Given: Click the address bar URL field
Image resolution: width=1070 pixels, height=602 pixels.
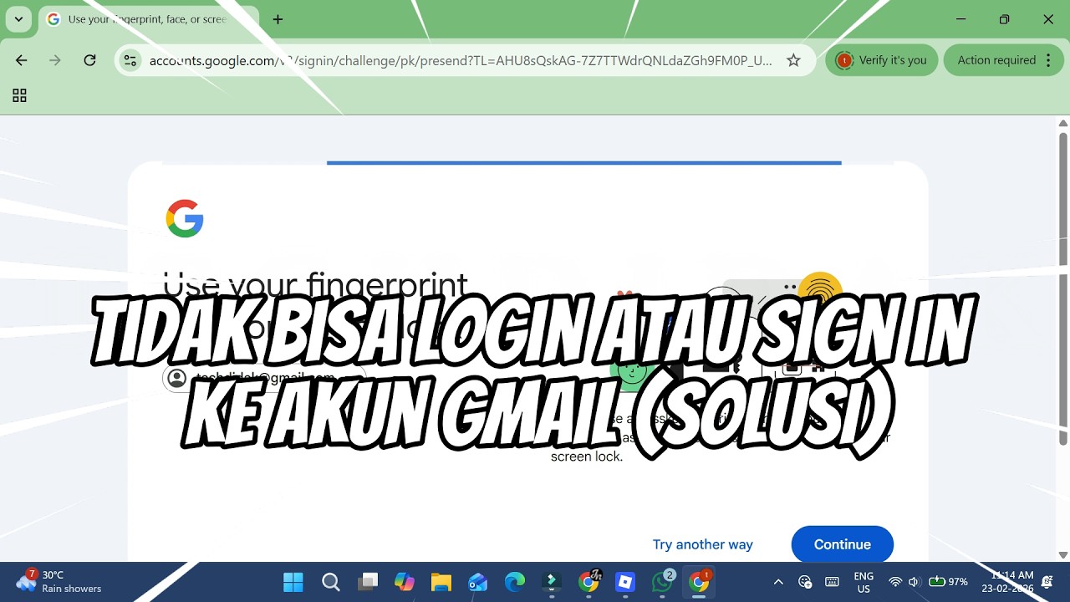Looking at the screenshot, I should tap(460, 60).
